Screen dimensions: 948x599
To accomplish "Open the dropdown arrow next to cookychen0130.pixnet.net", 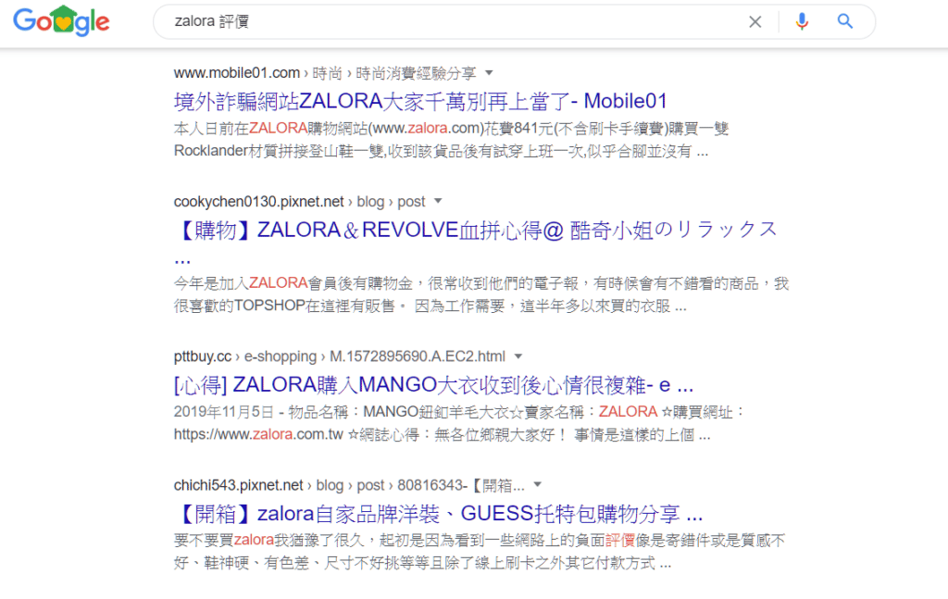I will pos(438,202).
